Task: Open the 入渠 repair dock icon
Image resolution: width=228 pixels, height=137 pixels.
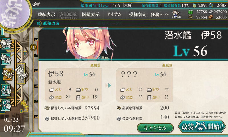Action: pyautogui.click(x=6, y=90)
